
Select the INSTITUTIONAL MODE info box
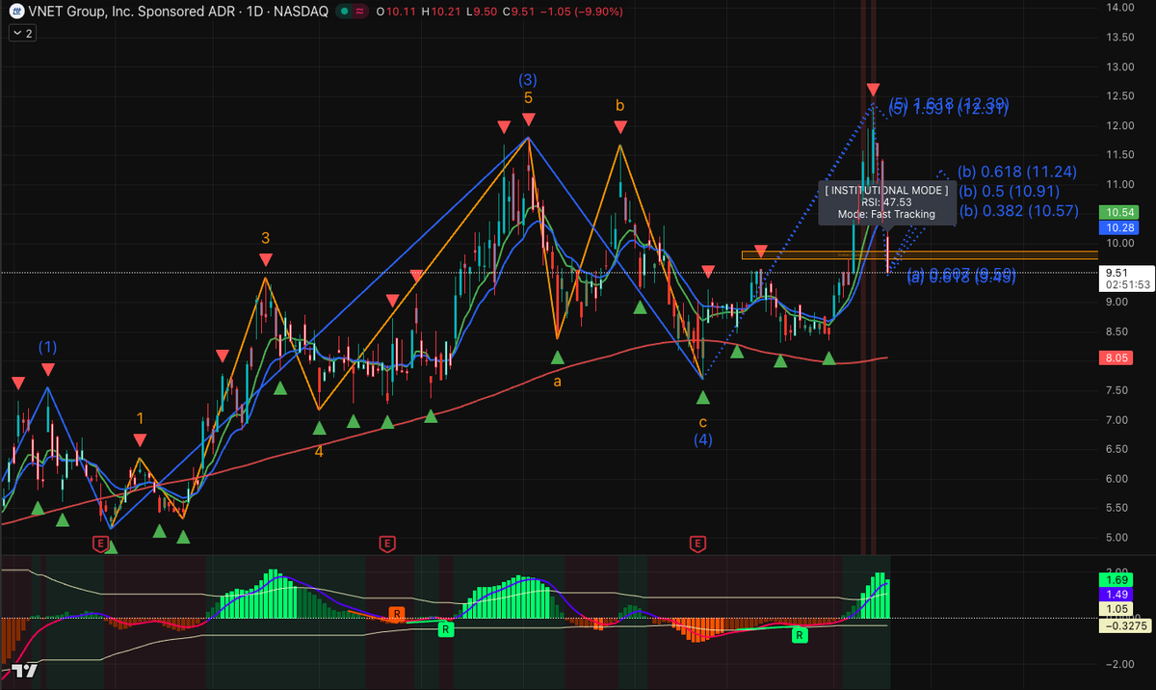pyautogui.click(x=886, y=202)
